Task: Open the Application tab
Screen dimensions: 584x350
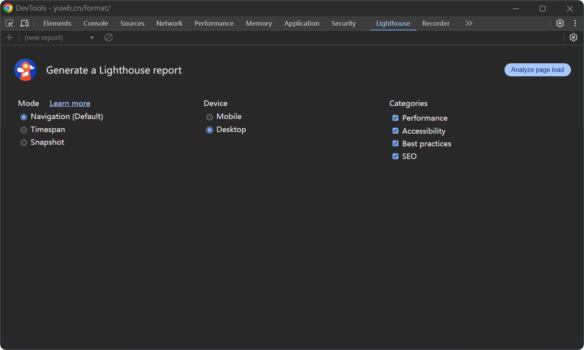Action: point(301,23)
